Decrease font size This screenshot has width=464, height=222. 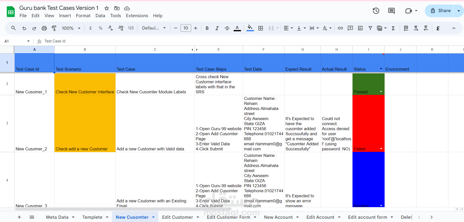(175, 28)
